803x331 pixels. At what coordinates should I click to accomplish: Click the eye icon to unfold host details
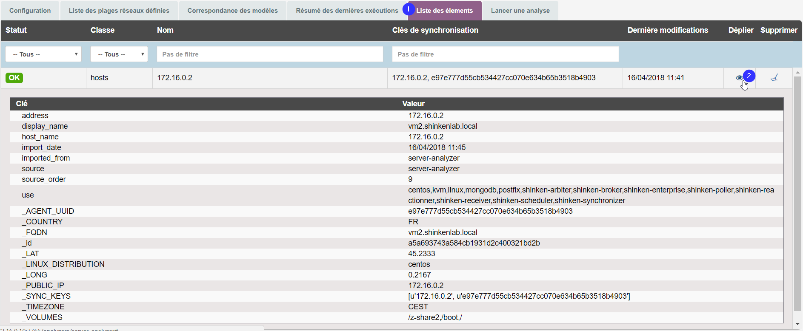pos(739,78)
